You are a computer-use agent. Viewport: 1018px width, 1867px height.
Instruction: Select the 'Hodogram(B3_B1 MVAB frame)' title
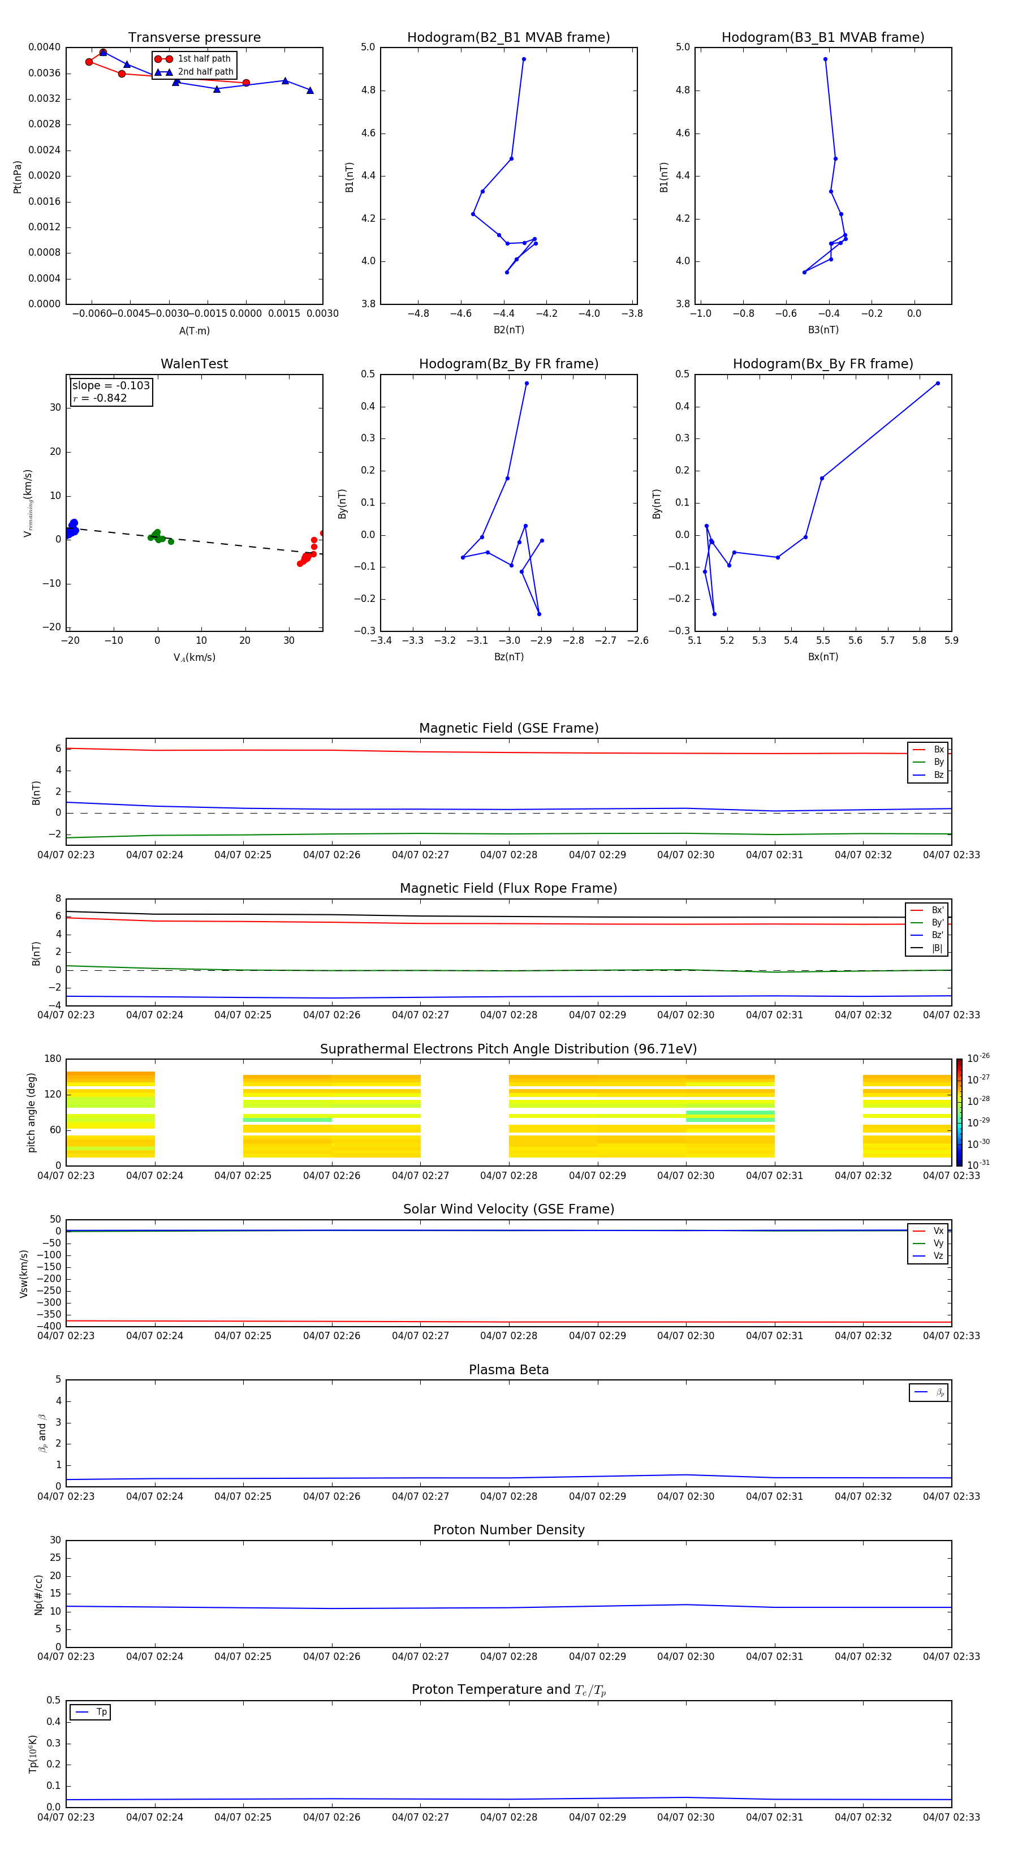[823, 38]
